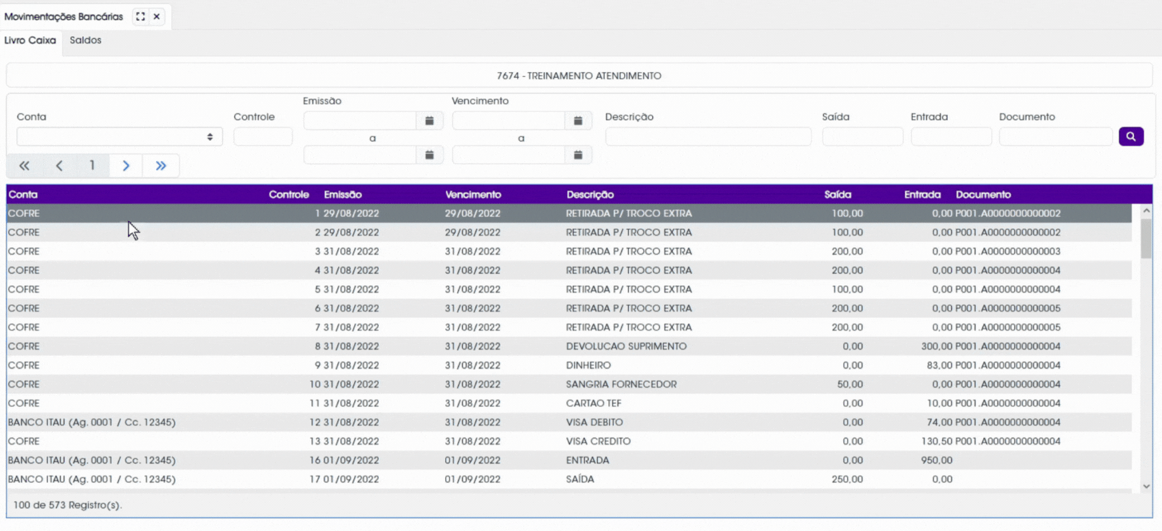Select current page number 1
This screenshot has width=1162, height=531.
click(x=92, y=166)
